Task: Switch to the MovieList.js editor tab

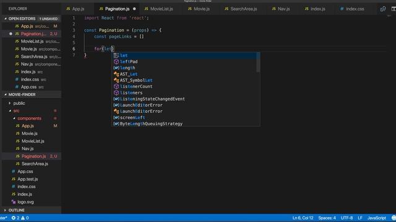Action: pos(159,9)
